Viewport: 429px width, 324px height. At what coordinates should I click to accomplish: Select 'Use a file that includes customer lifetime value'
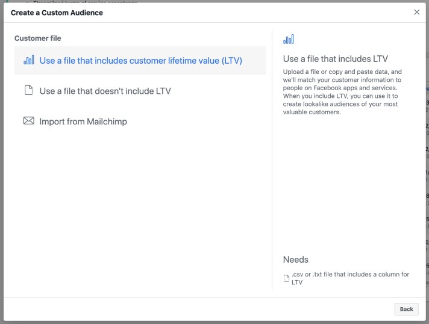140,61
